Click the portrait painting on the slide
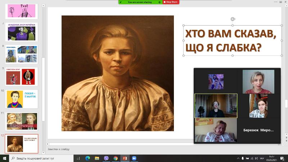288x162 pixels. [118, 73]
